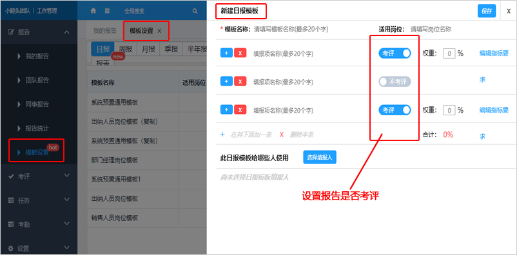
Task: Switch to 我的报告 tab
Action: coord(104,31)
